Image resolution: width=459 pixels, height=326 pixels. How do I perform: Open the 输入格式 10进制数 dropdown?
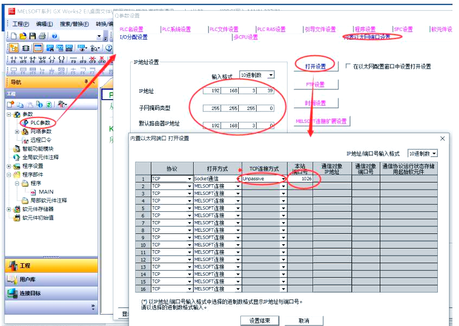(271, 75)
